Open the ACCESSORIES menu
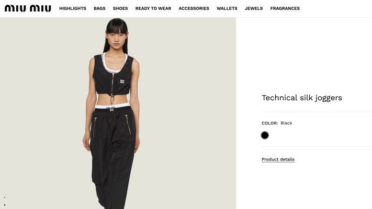Image resolution: width=372 pixels, height=209 pixels. pyautogui.click(x=194, y=8)
